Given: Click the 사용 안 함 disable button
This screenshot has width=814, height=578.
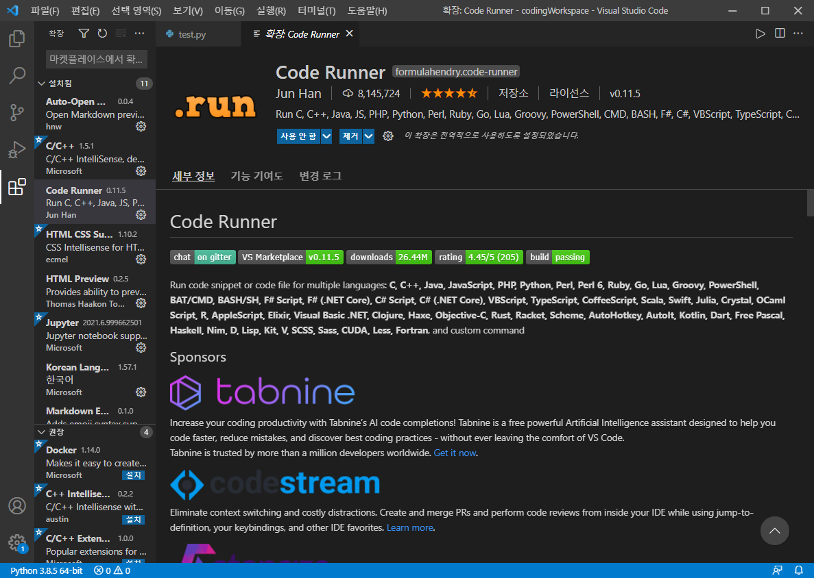Looking at the screenshot, I should click(298, 136).
